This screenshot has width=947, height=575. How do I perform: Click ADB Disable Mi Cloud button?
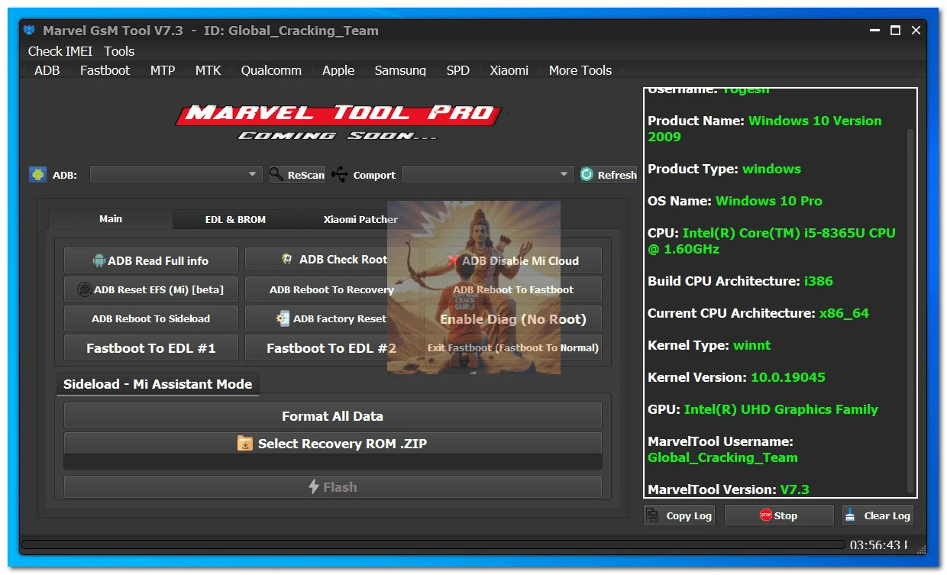click(x=513, y=260)
